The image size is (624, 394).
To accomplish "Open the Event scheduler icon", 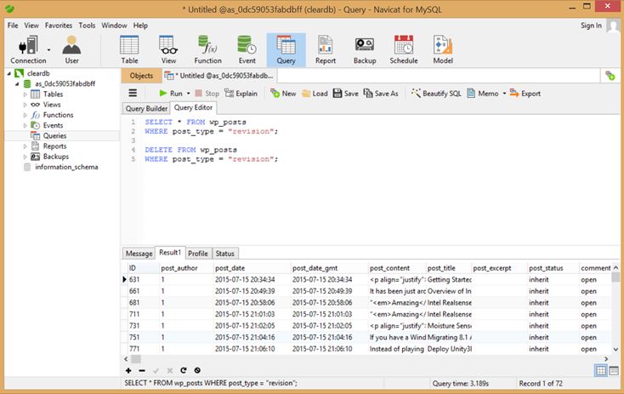I will click(247, 49).
